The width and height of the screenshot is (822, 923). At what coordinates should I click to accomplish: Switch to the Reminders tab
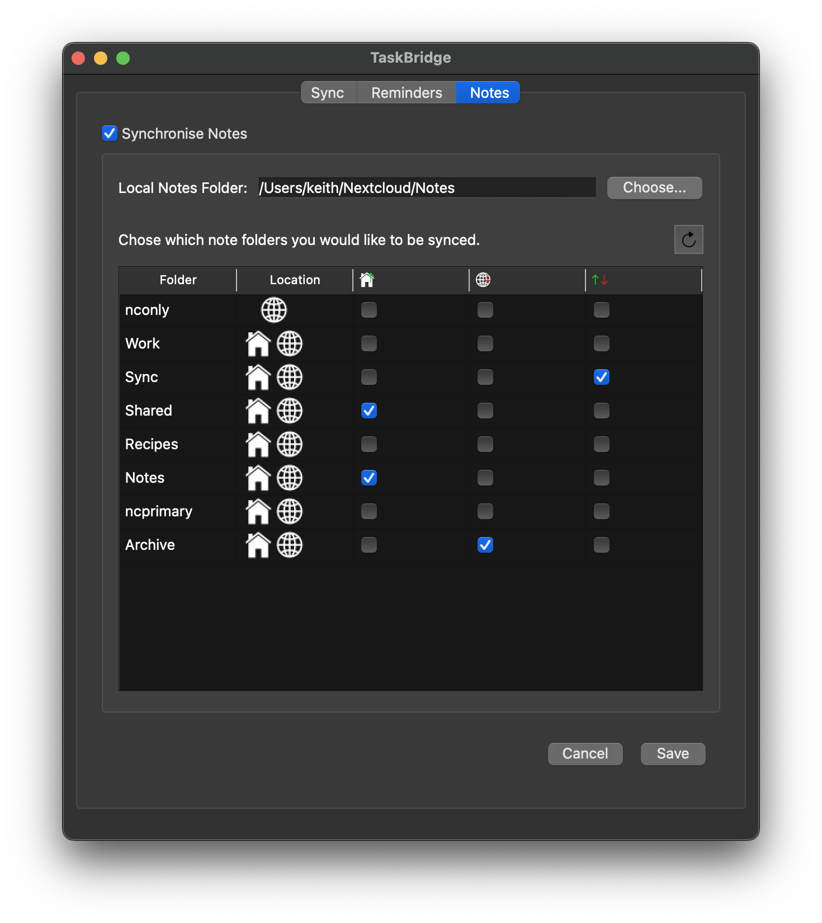click(407, 93)
